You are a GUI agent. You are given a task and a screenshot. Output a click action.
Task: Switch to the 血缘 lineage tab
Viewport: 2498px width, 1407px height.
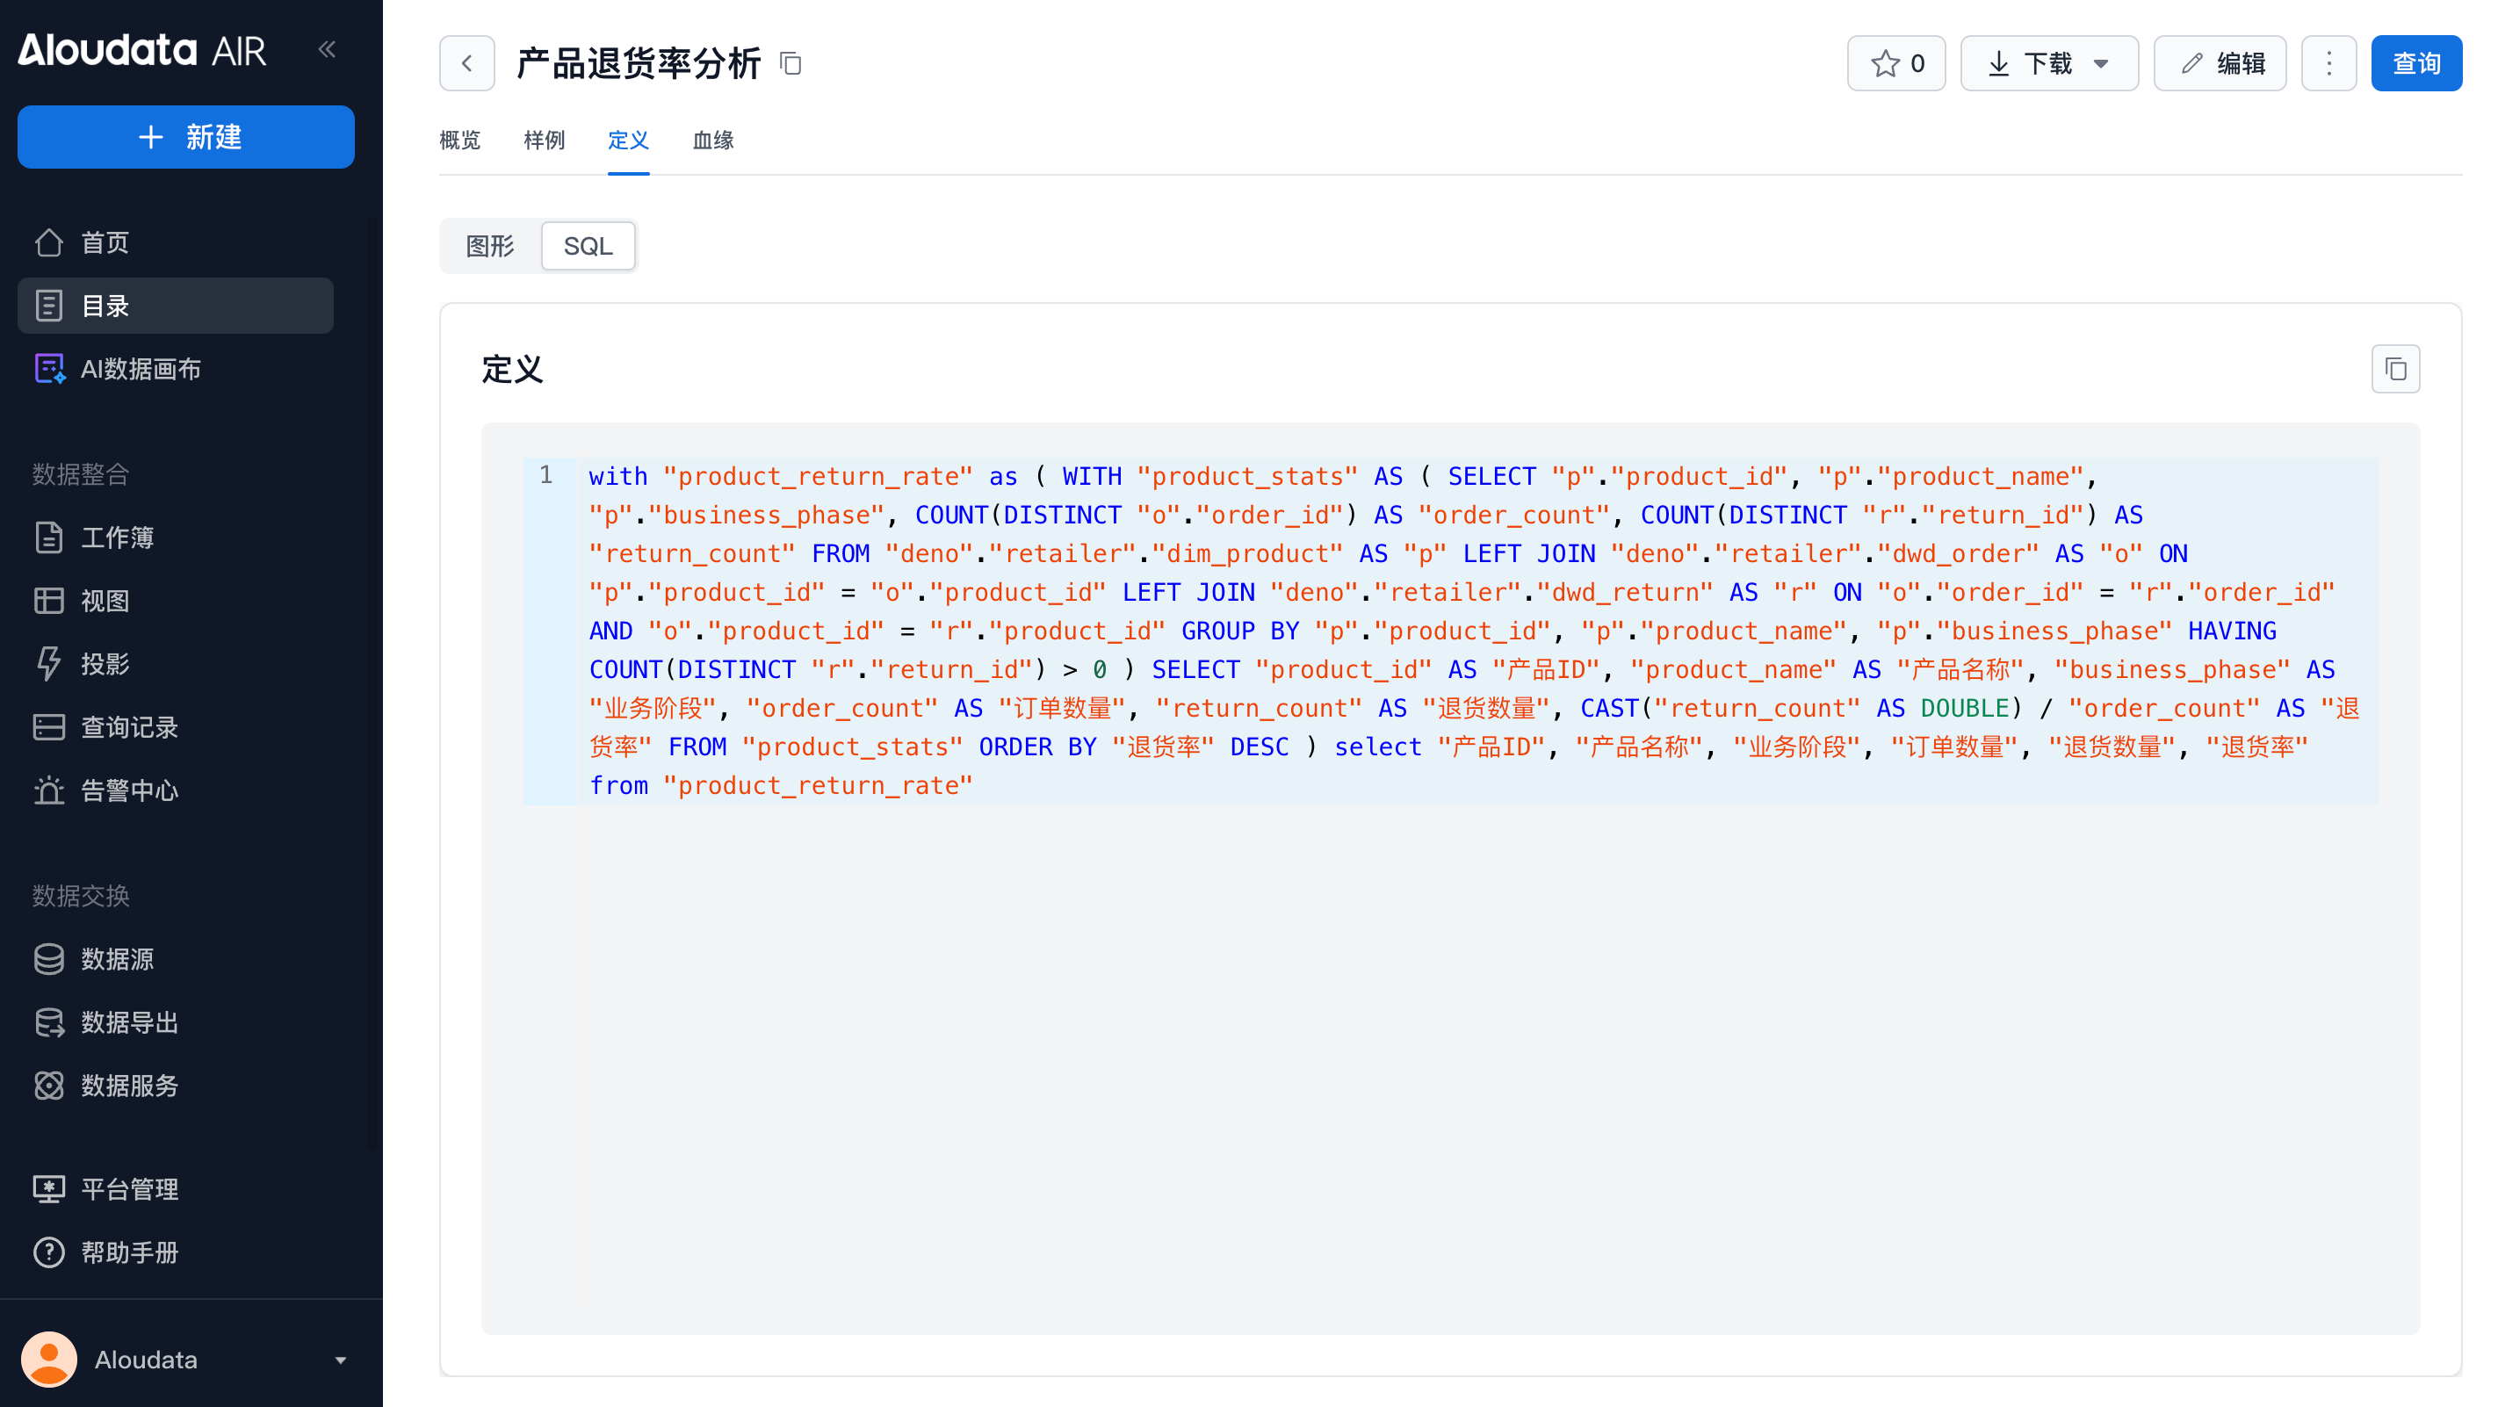tap(712, 141)
